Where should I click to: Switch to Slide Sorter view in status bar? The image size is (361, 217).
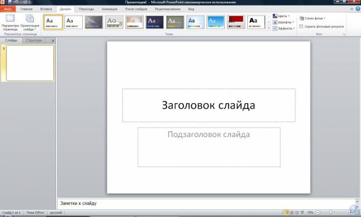coord(292,213)
